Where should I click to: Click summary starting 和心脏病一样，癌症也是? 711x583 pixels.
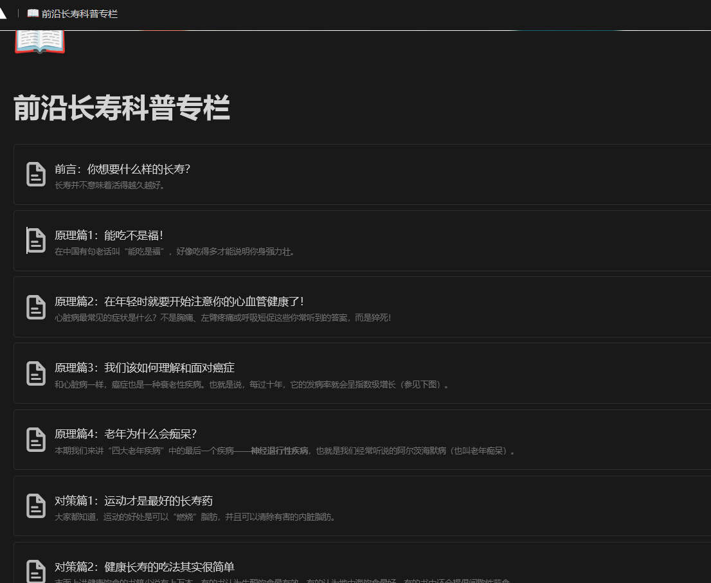pos(251,384)
